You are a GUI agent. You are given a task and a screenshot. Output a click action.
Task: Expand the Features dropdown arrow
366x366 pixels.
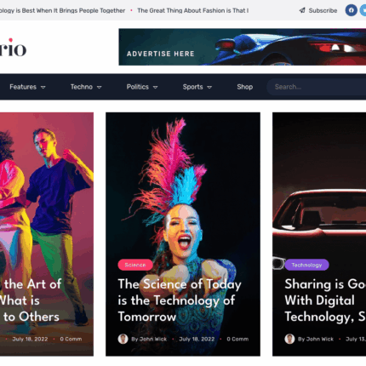43,88
